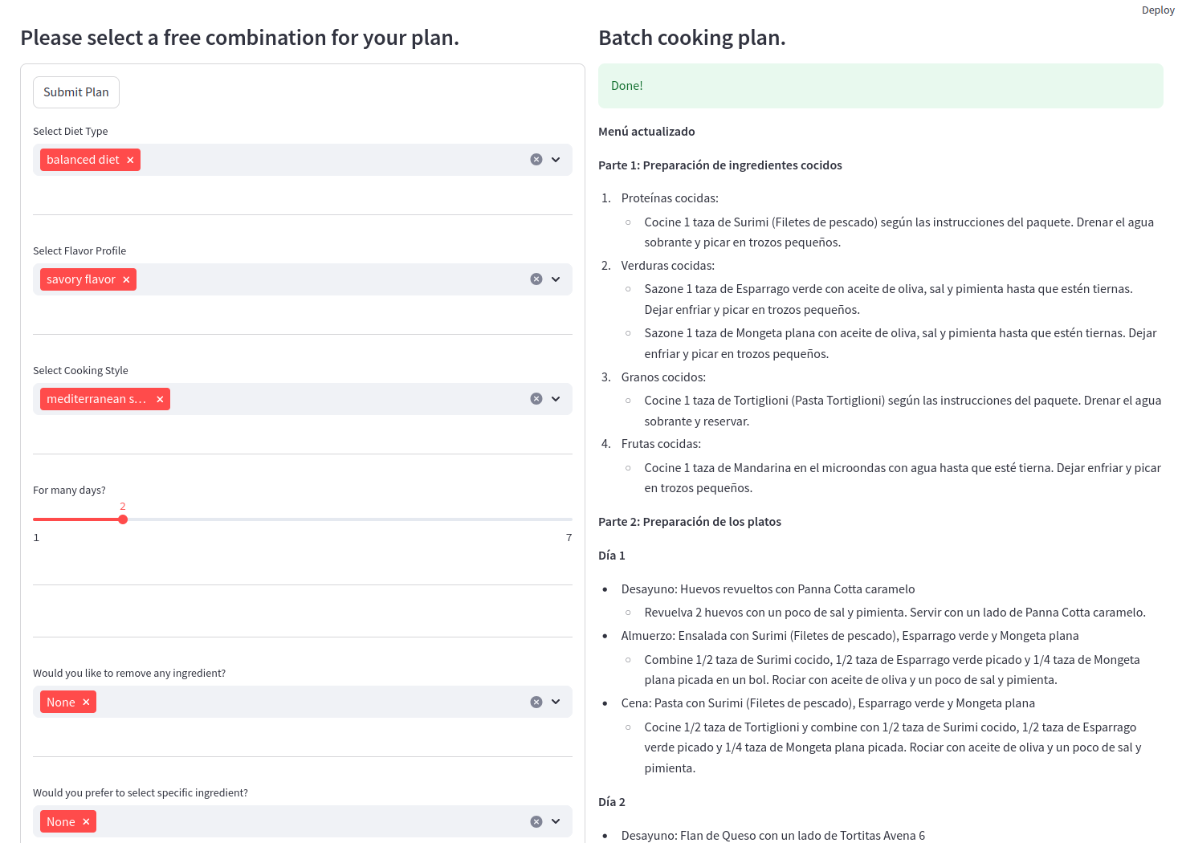Open the specific-ingredient dropdown
Image resolution: width=1178 pixels, height=843 pixels.
[x=555, y=821]
